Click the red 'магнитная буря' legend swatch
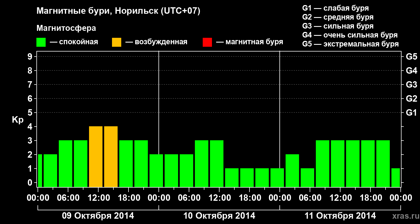 coord(207,42)
